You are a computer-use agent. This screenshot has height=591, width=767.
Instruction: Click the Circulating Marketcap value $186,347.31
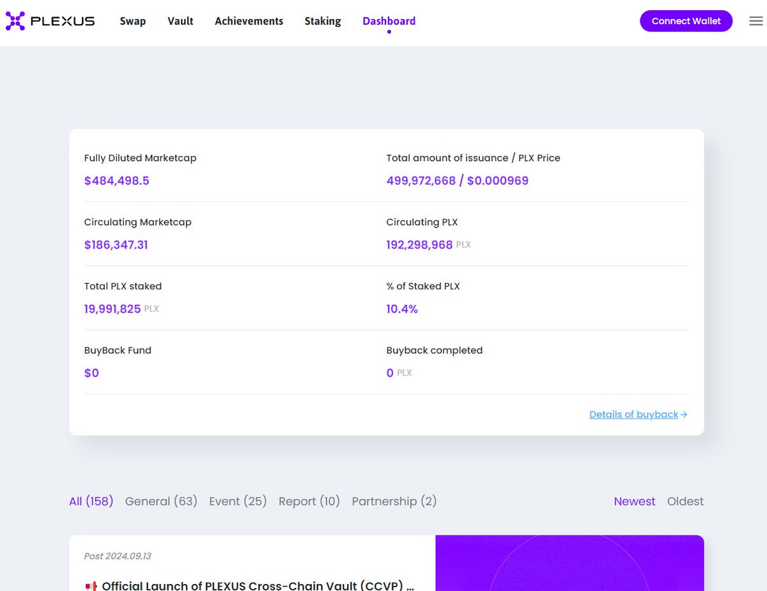tap(116, 245)
